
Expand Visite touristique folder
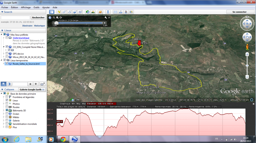click(4, 38)
